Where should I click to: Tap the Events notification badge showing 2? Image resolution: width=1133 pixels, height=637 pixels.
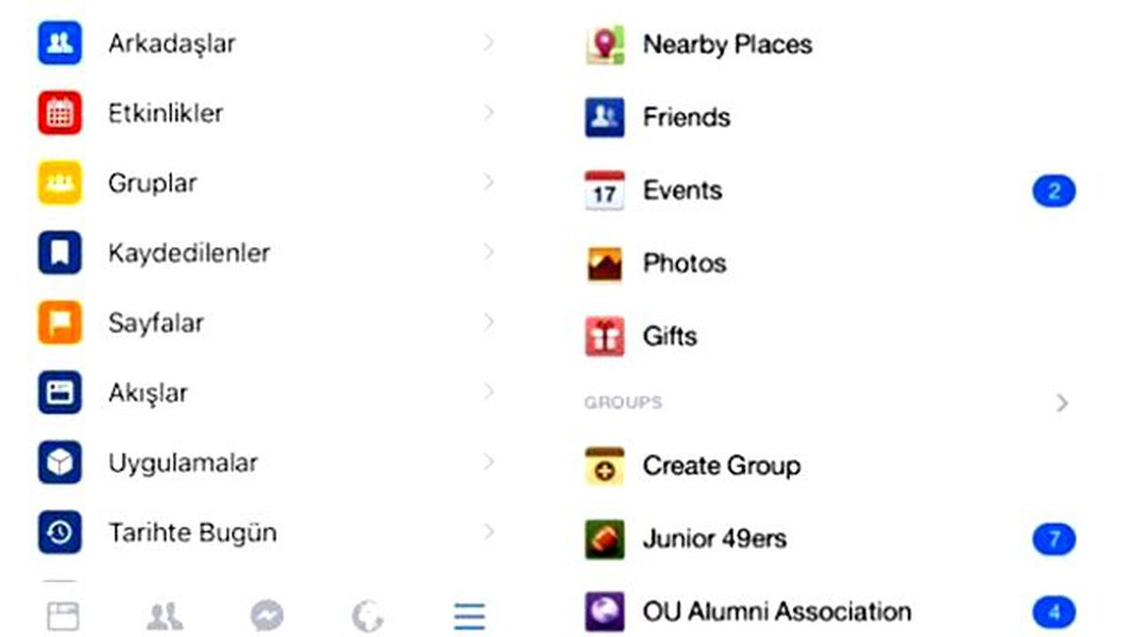coord(1054,192)
